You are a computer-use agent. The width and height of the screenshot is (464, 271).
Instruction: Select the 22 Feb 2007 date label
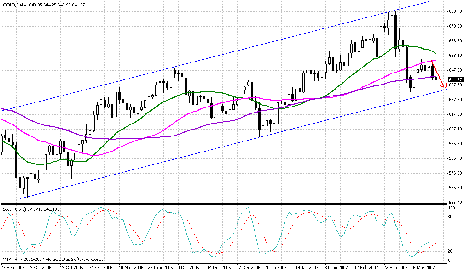pos(396,267)
